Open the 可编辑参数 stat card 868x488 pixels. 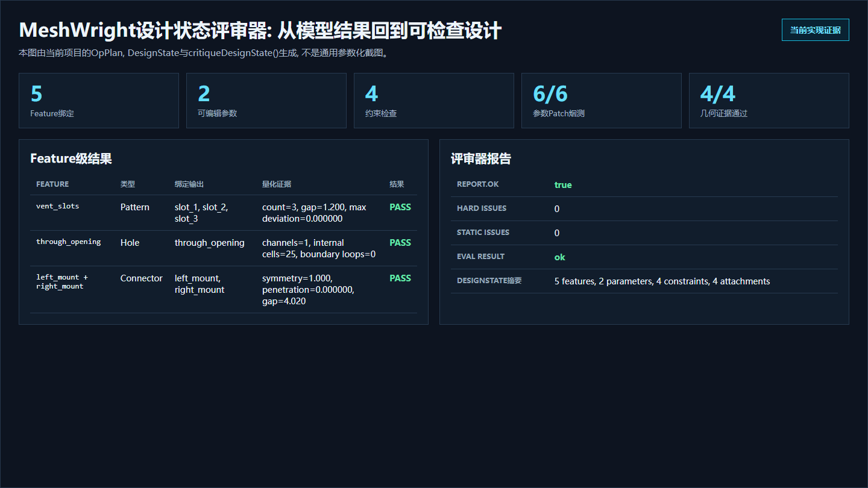point(266,101)
